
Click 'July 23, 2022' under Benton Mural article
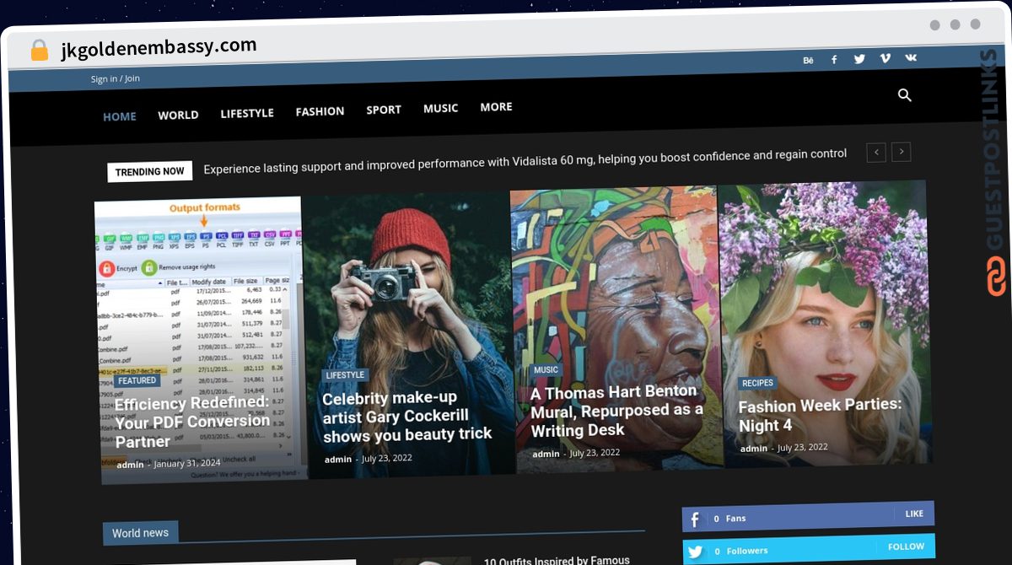tap(595, 453)
